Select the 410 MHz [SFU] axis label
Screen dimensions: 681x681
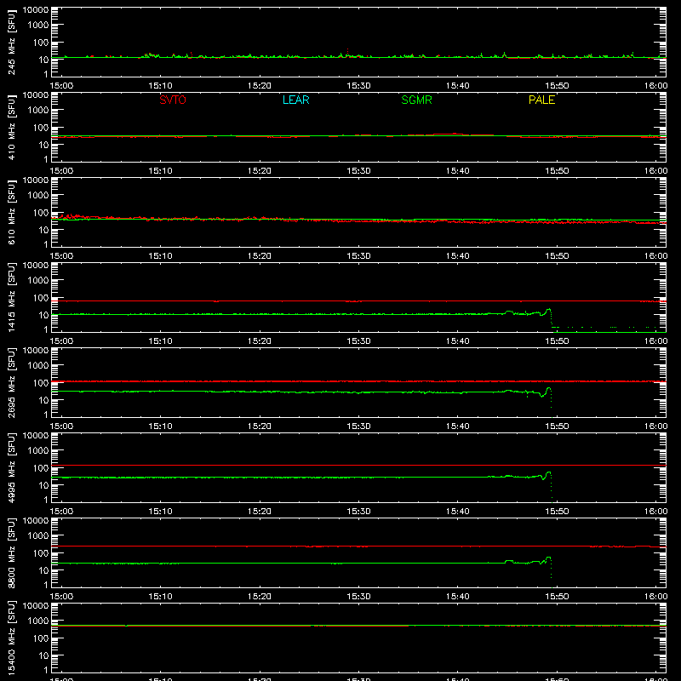click(11, 127)
